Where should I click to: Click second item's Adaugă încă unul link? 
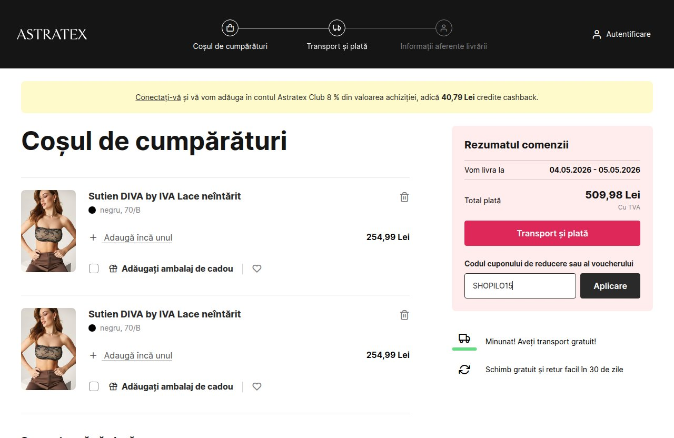coord(138,355)
